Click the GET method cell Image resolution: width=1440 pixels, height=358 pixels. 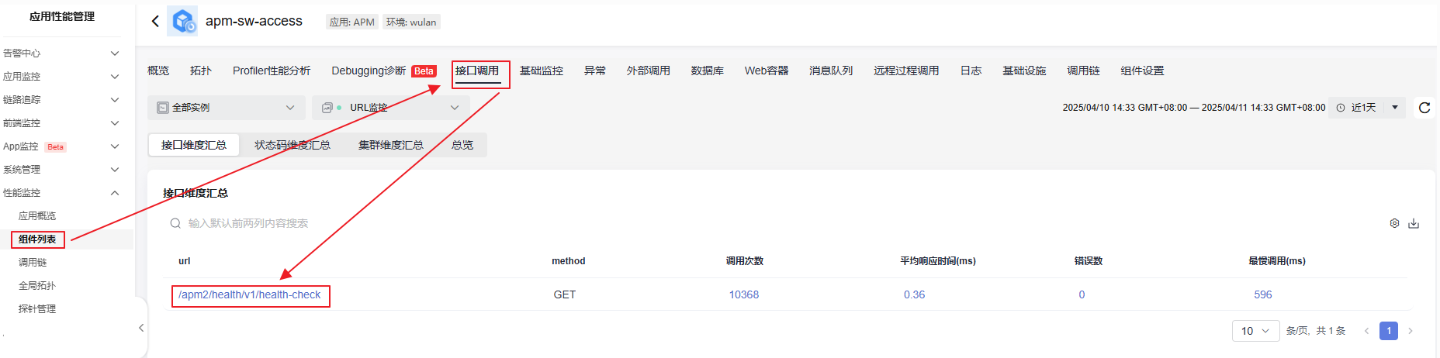565,295
